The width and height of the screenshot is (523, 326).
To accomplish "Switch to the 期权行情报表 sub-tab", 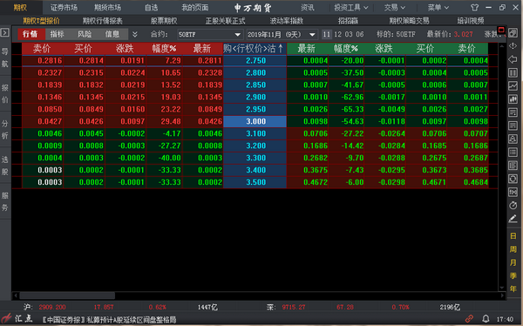I will coord(103,21).
